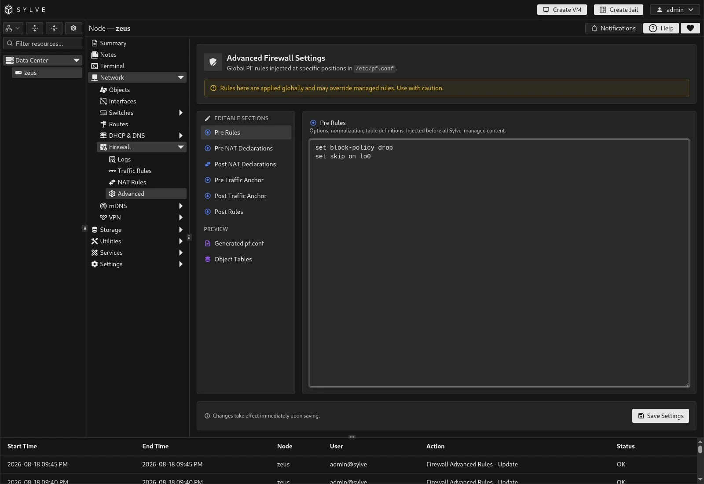Screen dimensions: 704x484
Task: Select the Pre NAT Declarations section
Action: click(x=246, y=148)
